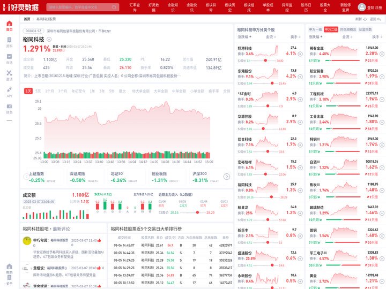This screenshot has width=386, height=289.
Task: Click the user avatar icon in header
Action: click(x=362, y=7)
